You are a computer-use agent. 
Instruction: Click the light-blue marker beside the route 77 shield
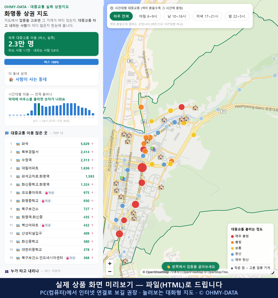[218, 109]
